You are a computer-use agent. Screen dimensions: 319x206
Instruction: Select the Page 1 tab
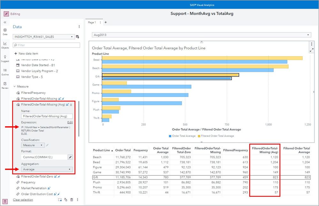tap(92, 22)
